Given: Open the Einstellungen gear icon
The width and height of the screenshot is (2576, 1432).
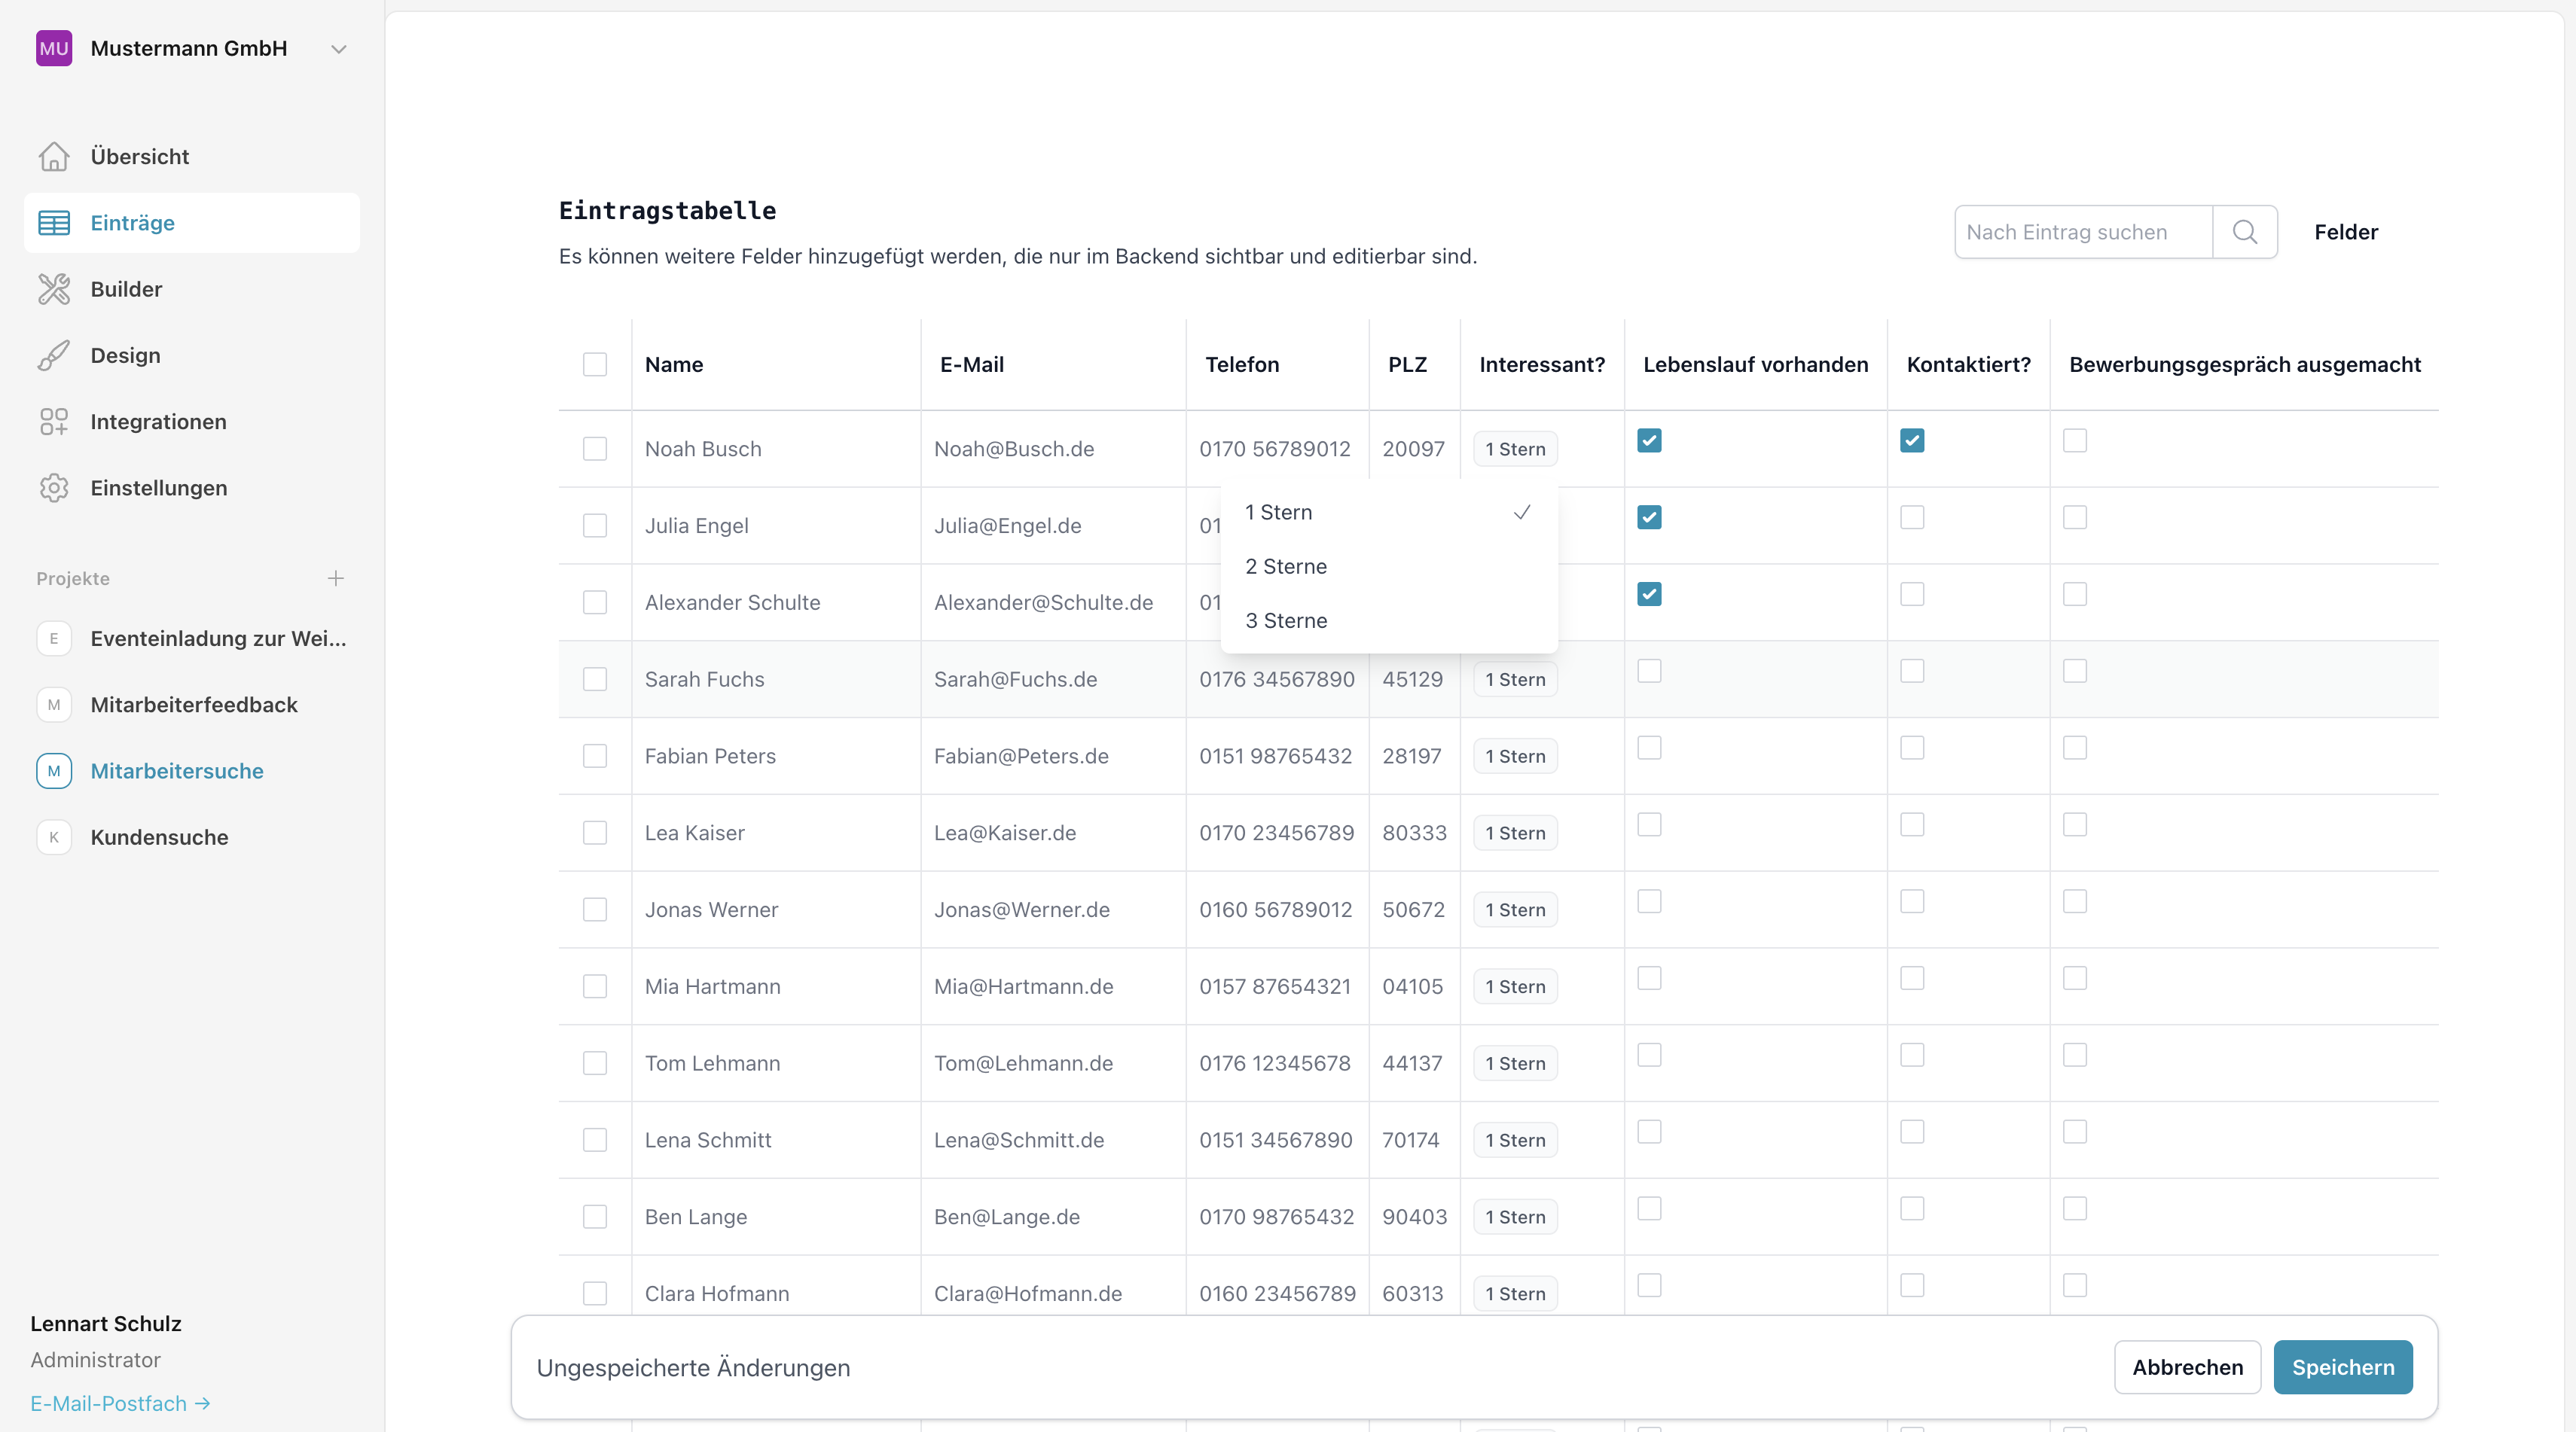Looking at the screenshot, I should coord(54,488).
